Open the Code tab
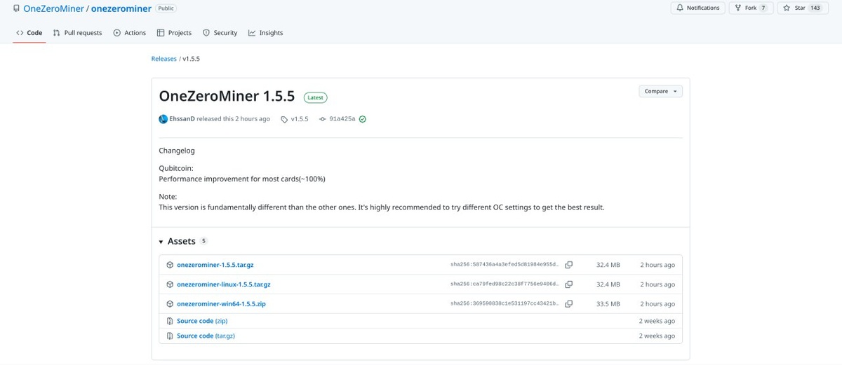Viewport: 842px width, 365px height. click(29, 33)
